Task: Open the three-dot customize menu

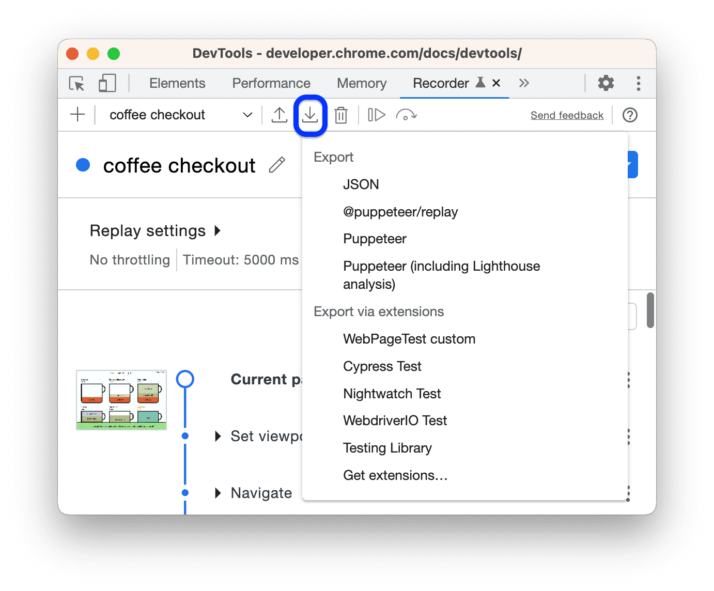Action: click(639, 83)
